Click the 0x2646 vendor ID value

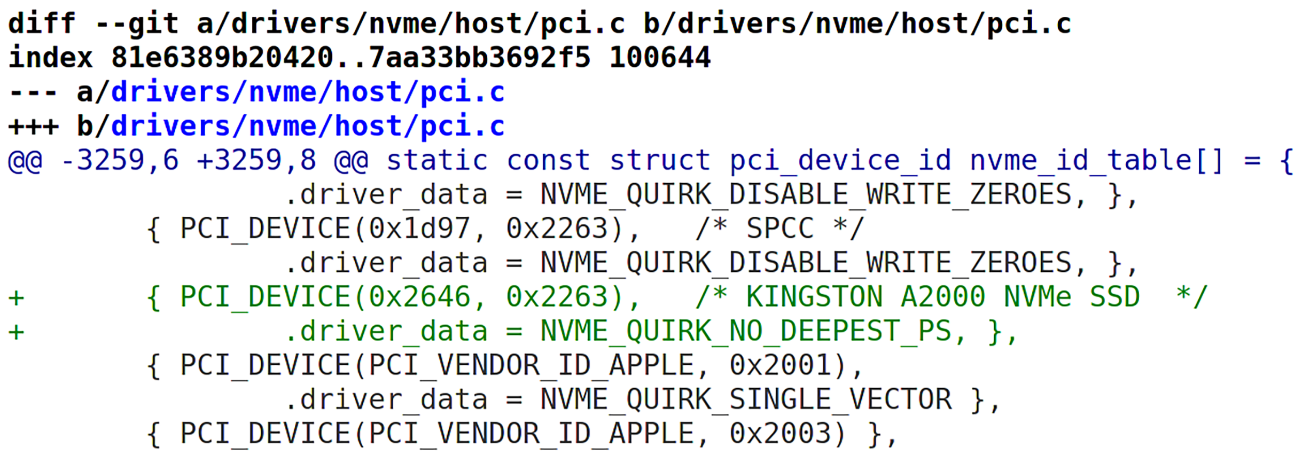pos(419,297)
